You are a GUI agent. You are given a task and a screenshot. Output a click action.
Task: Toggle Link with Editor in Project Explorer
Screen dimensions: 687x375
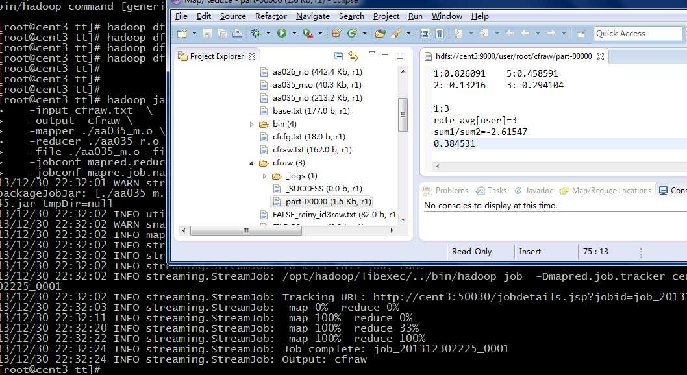tap(353, 56)
